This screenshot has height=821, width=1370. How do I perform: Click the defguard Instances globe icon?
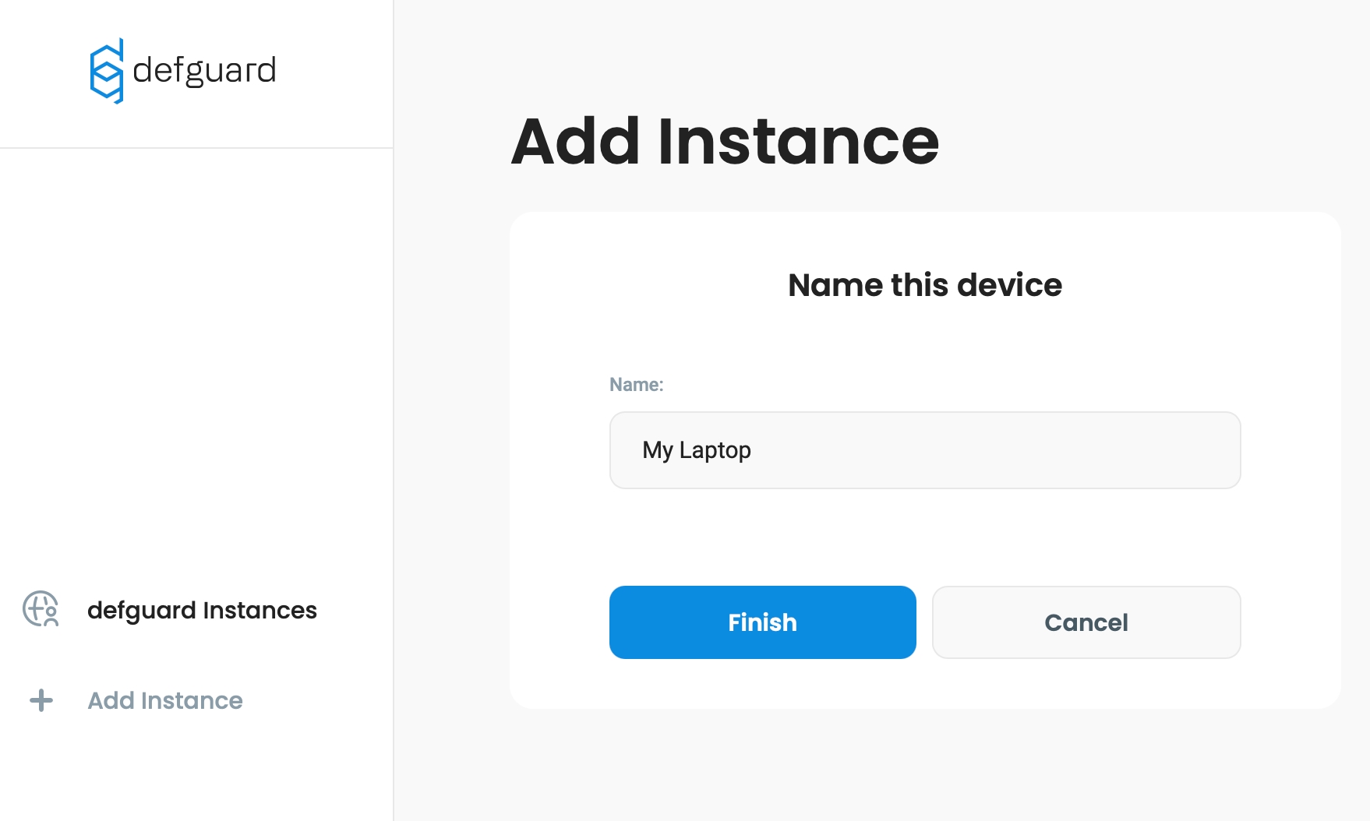41,609
